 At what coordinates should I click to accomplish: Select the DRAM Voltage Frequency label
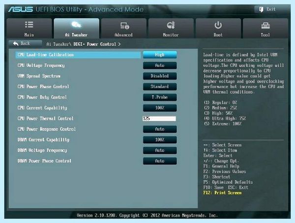click(x=42, y=150)
